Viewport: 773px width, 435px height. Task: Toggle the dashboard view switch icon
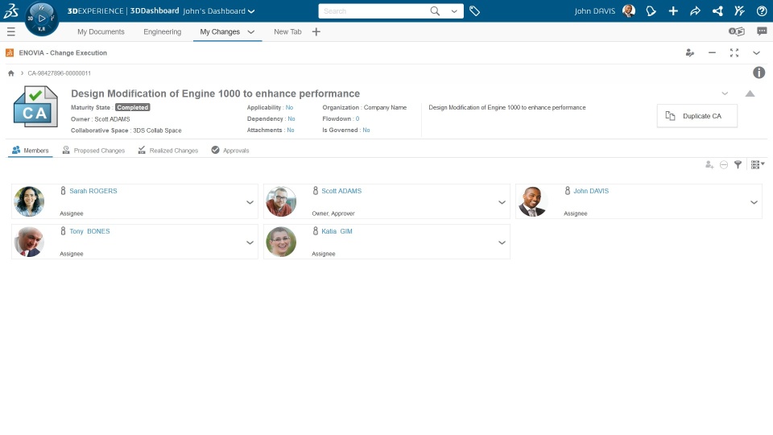coord(737,31)
